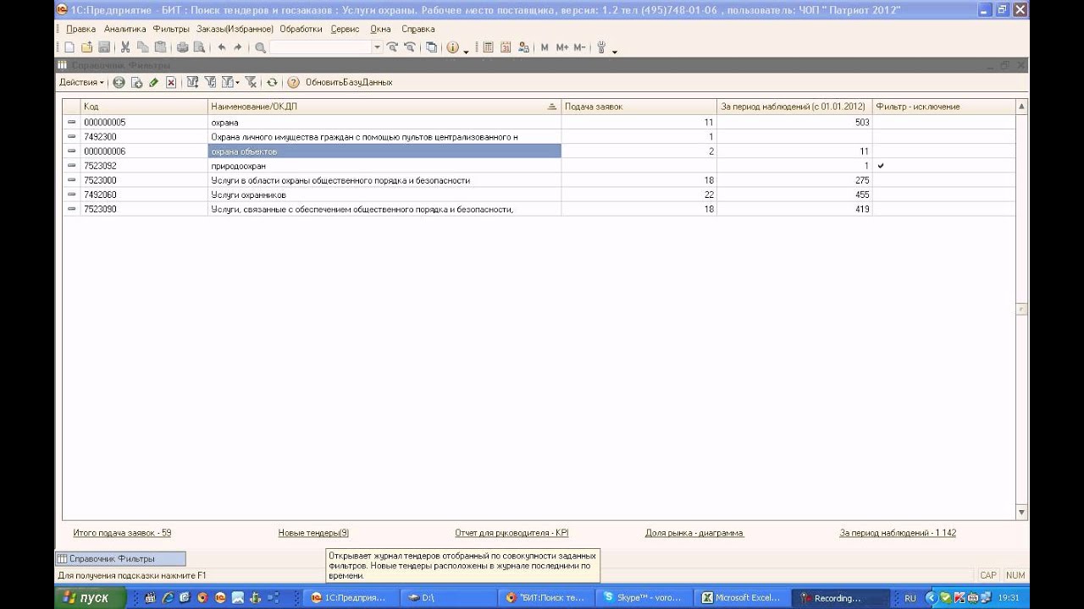
Task: Create a new document with the New icon
Action: click(x=69, y=47)
